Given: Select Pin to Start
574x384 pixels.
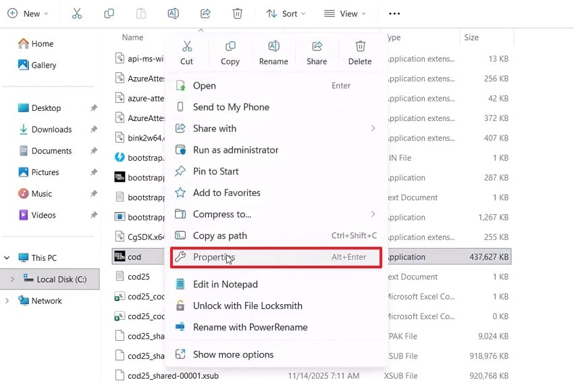Looking at the screenshot, I should click(x=276, y=171).
